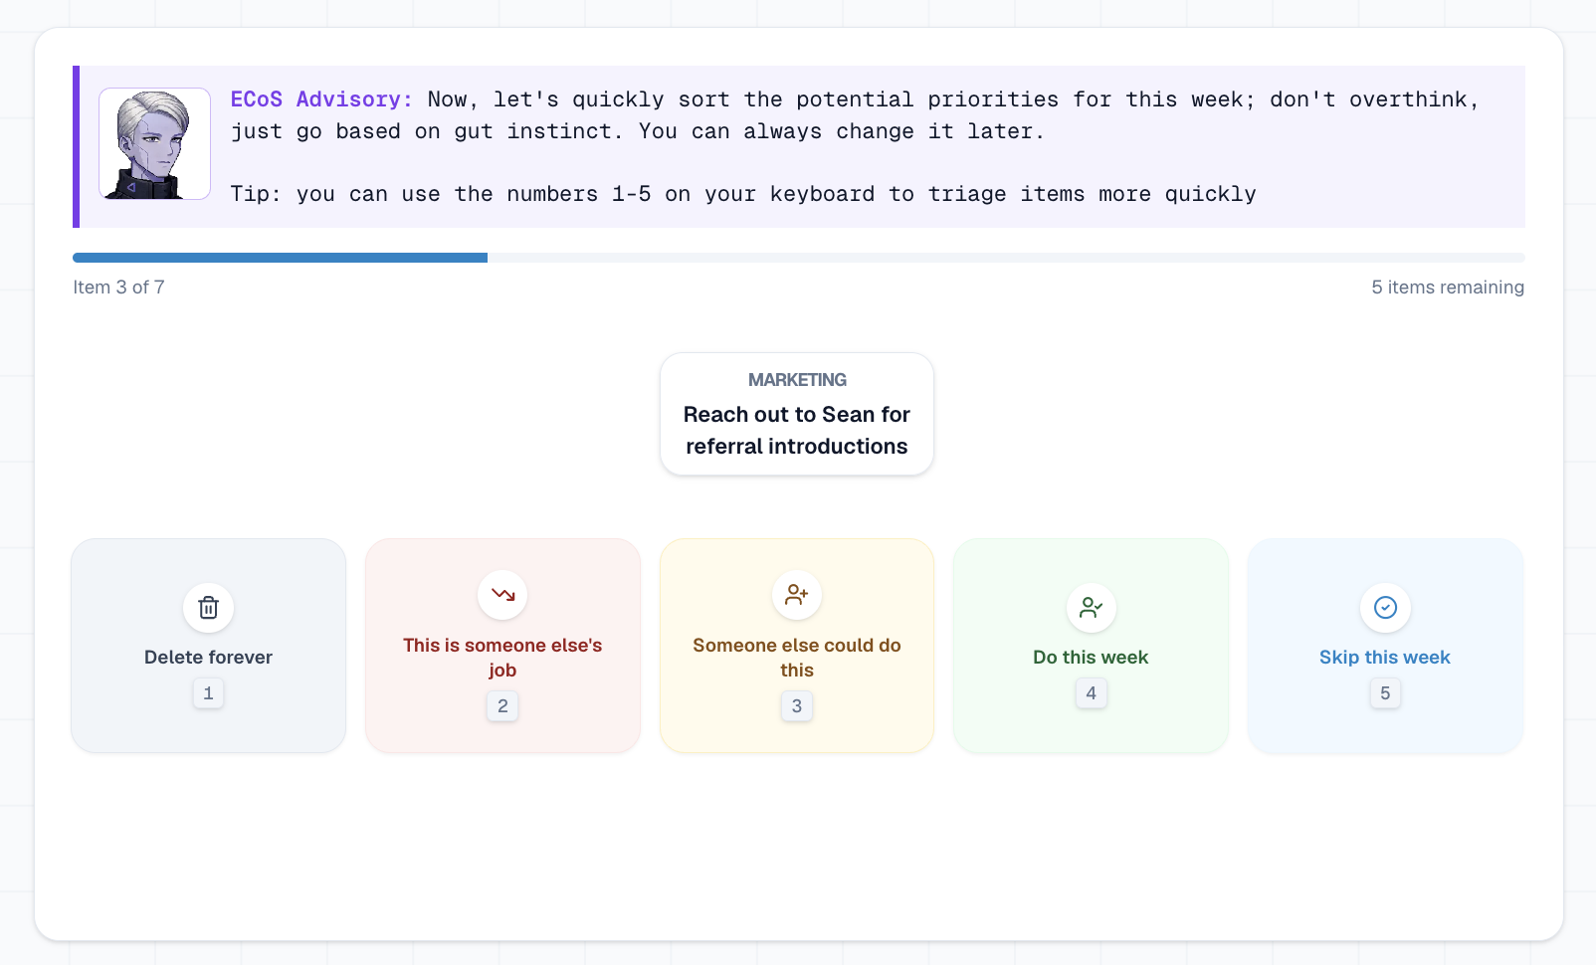Choose "Delete forever" label
The image size is (1596, 965).
tap(208, 658)
